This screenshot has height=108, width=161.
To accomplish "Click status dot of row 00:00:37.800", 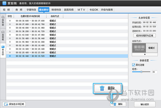I will [10, 24].
